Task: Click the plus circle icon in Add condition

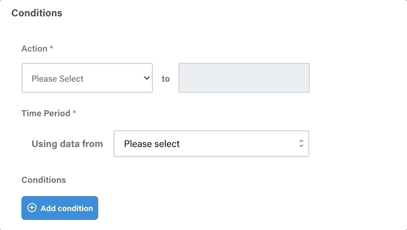Action: (x=32, y=208)
